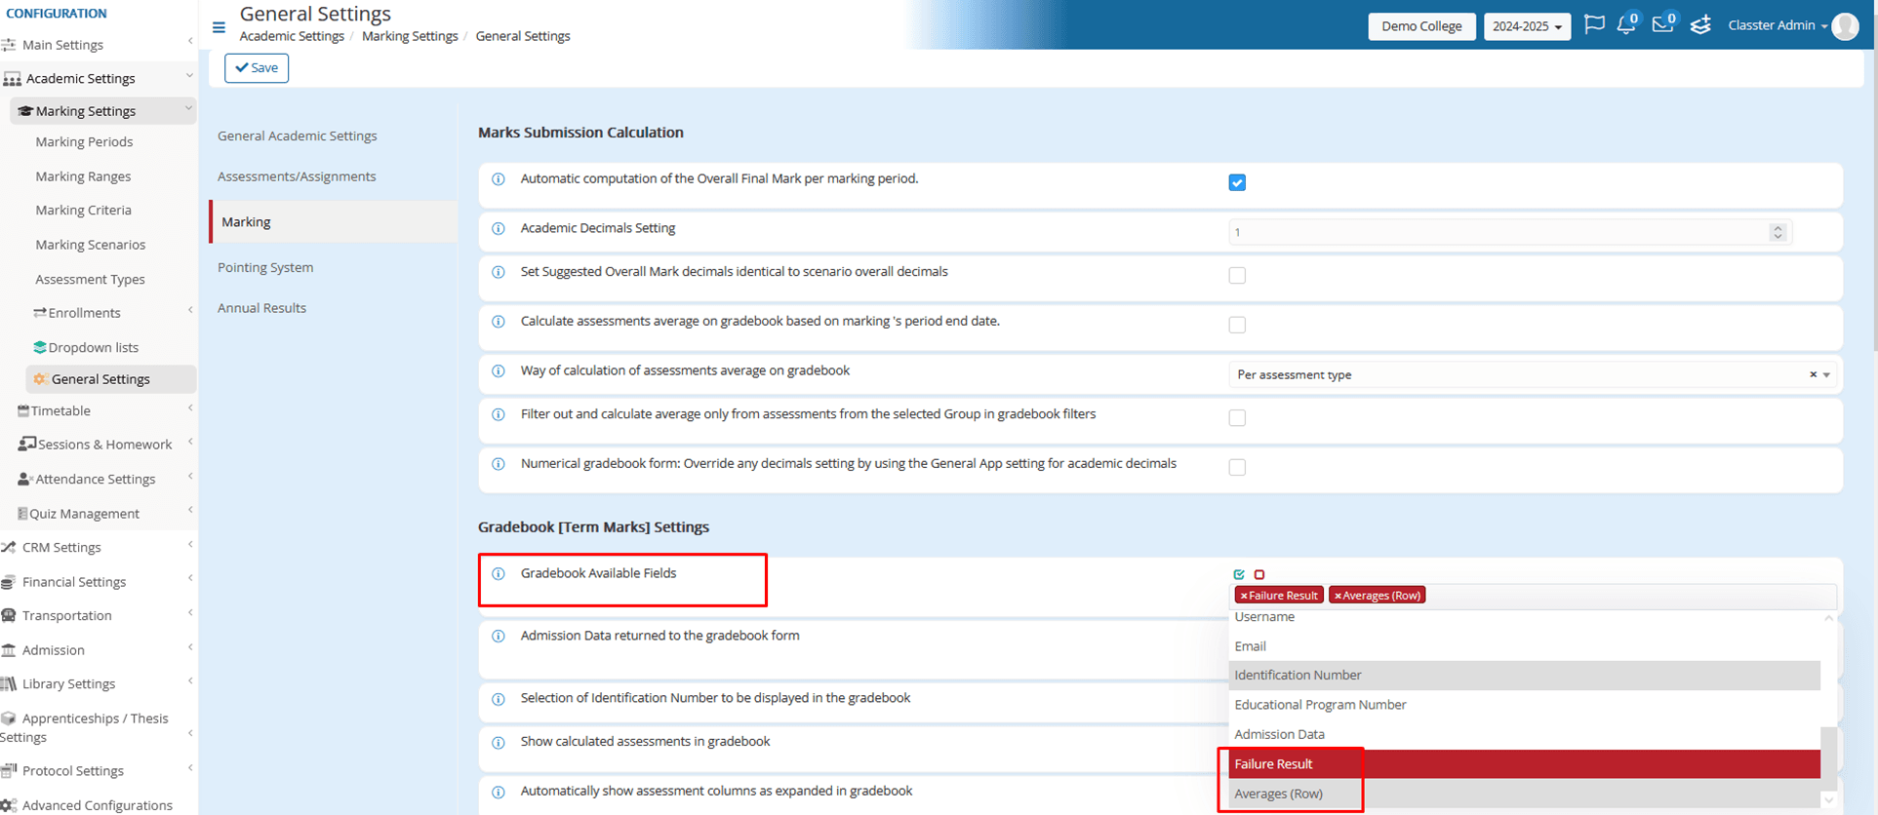The height and width of the screenshot is (815, 1878).
Task: Remove the Failure Result tag
Action: [x=1244, y=596]
